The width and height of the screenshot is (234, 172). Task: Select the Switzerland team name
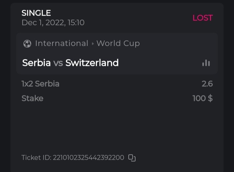point(92,63)
